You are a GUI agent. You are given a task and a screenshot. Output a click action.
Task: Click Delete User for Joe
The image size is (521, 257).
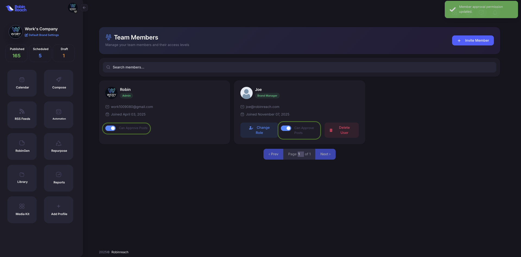pos(341,130)
